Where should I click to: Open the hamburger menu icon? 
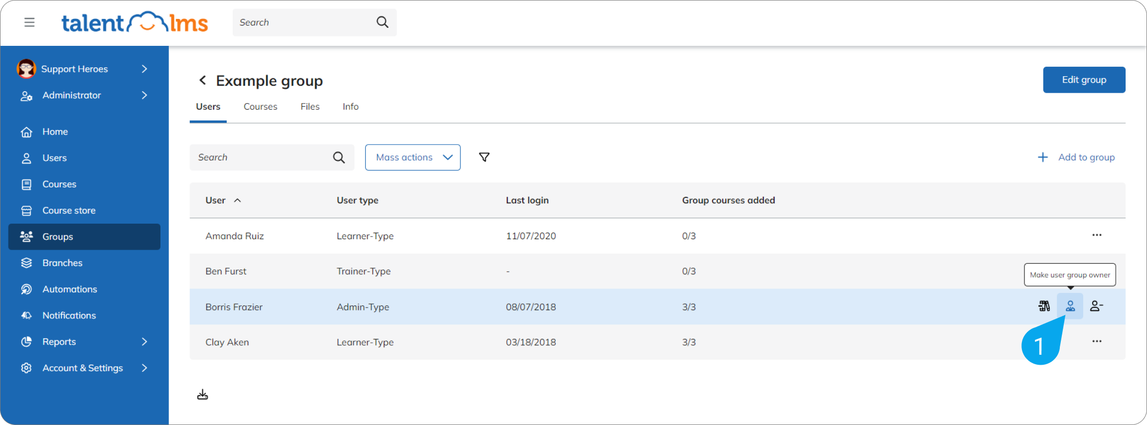click(x=29, y=22)
